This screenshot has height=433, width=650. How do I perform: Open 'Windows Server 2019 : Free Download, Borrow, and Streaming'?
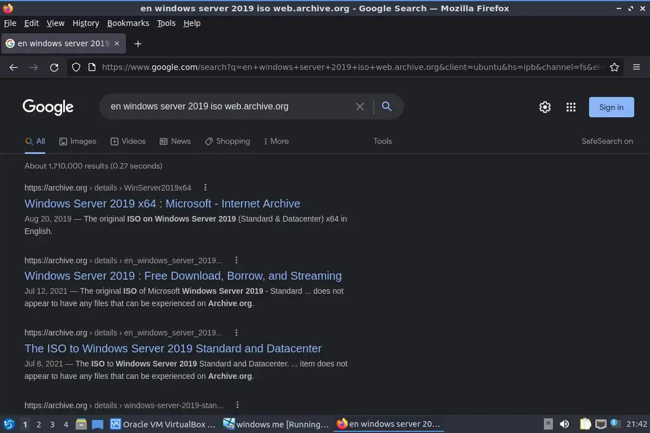183,276
